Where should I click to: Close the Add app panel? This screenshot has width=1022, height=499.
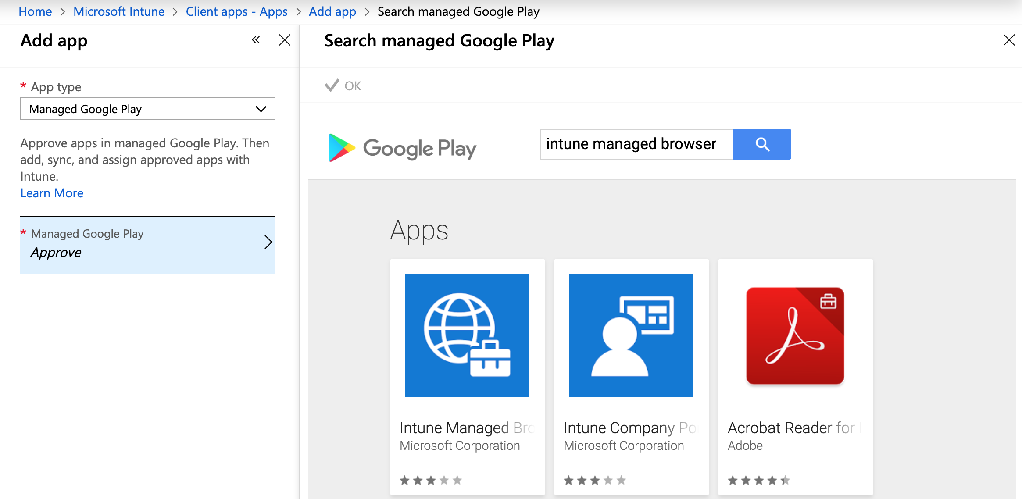pos(285,40)
